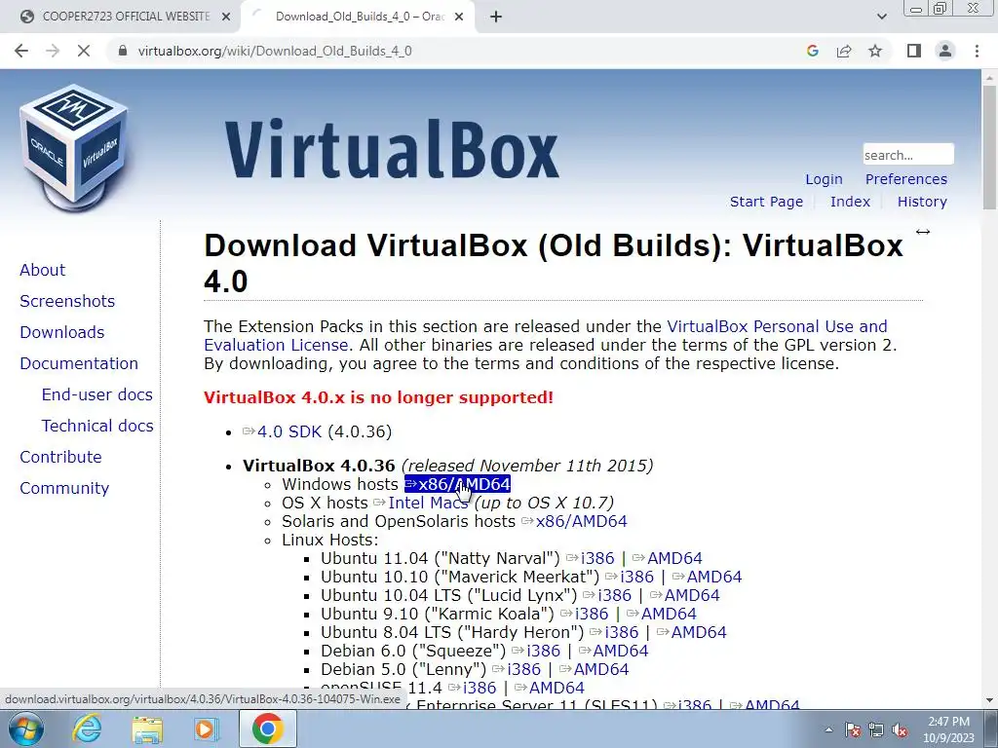
Task: Open Windows Media Player from taskbar
Action: click(x=206, y=729)
